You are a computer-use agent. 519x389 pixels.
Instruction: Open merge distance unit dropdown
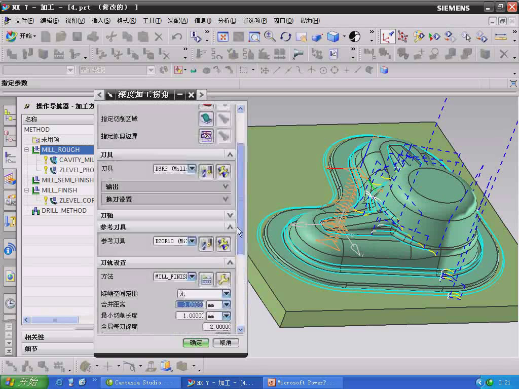pos(227,304)
